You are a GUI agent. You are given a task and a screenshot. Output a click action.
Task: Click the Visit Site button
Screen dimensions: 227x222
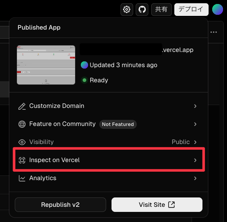coord(157,205)
